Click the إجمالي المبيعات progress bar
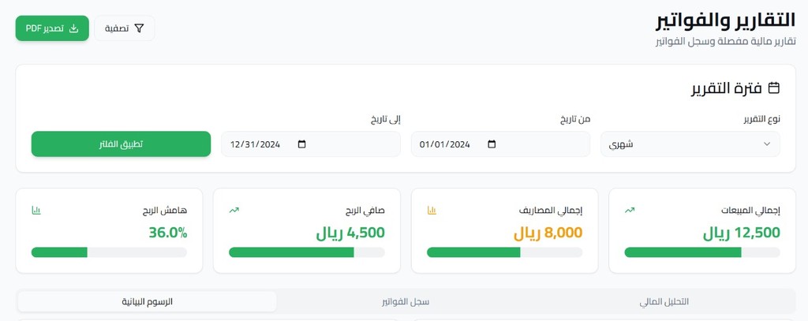The image size is (808, 321). (x=701, y=252)
